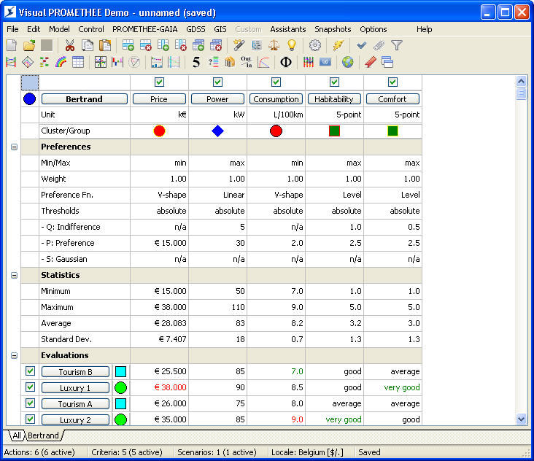
Task: Delete a scenario with the stacked tables X icon
Action: tap(216, 45)
